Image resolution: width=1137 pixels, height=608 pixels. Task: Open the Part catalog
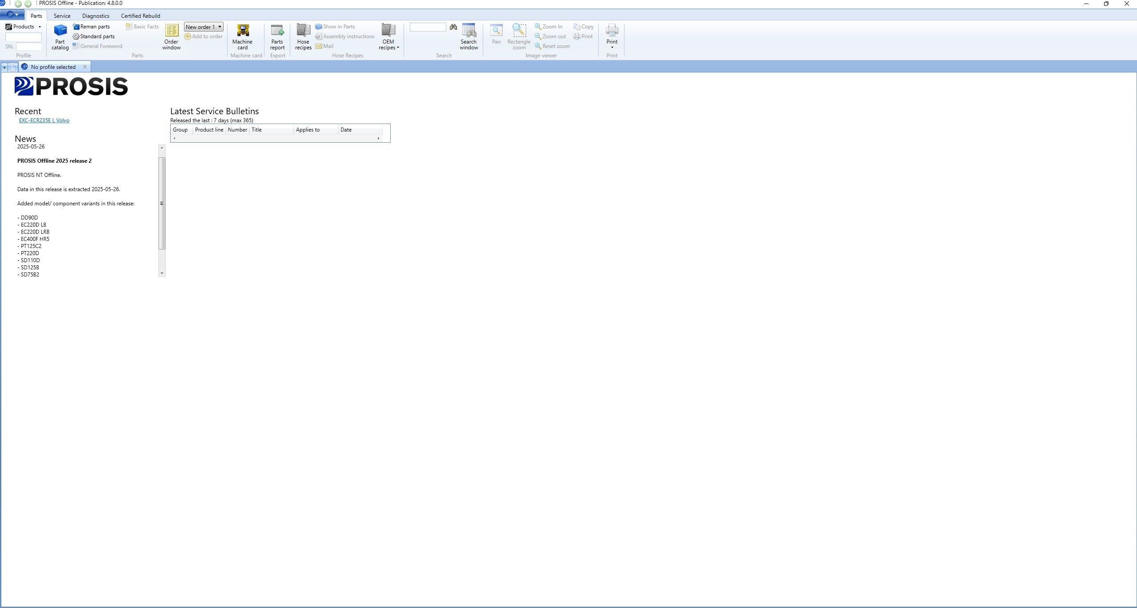(60, 37)
